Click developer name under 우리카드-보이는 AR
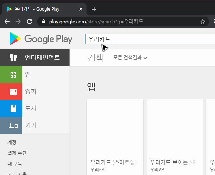Image resolution: width=215 pixels, height=175 pixels. (x=158, y=170)
